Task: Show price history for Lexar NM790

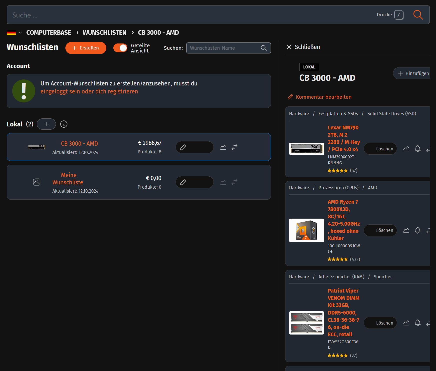Action: click(406, 149)
